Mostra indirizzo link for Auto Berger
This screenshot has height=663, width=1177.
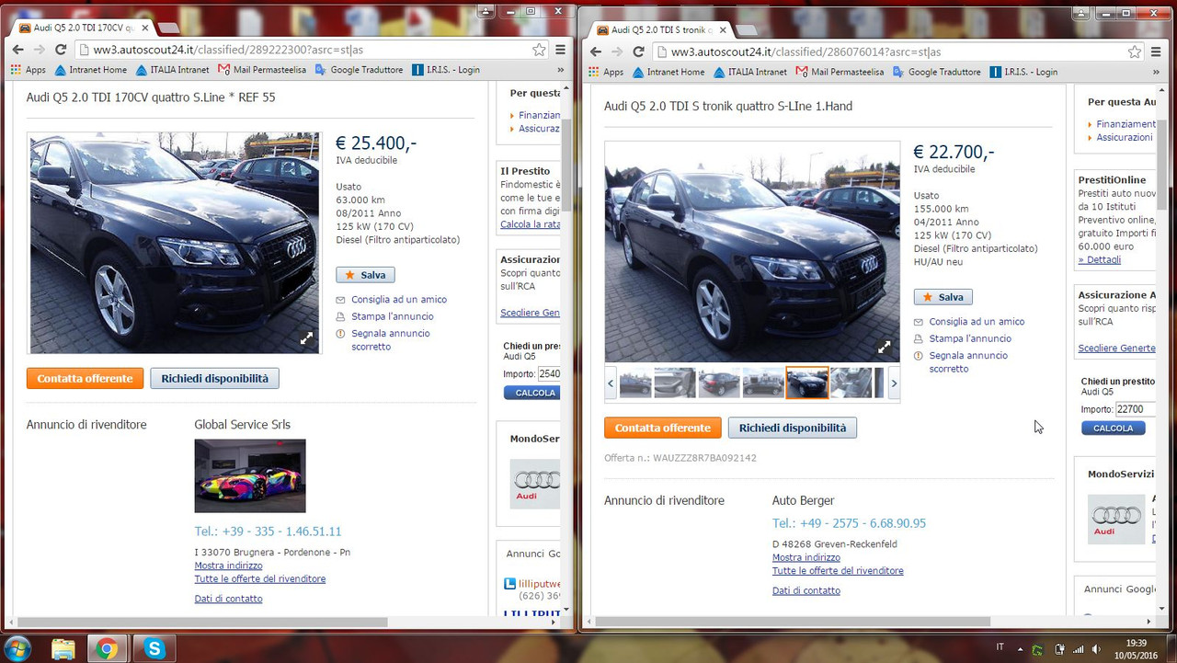pyautogui.click(x=806, y=557)
